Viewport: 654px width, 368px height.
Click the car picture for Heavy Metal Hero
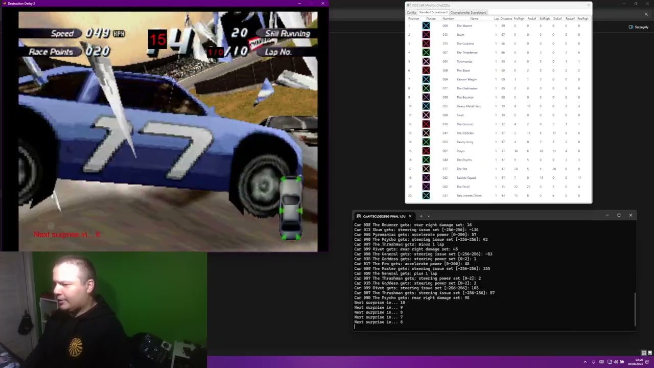click(426, 106)
